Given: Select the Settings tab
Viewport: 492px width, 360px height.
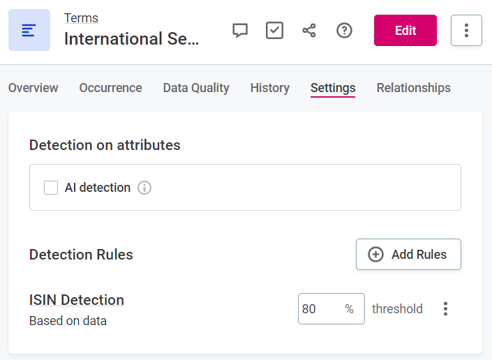Looking at the screenshot, I should (x=333, y=88).
